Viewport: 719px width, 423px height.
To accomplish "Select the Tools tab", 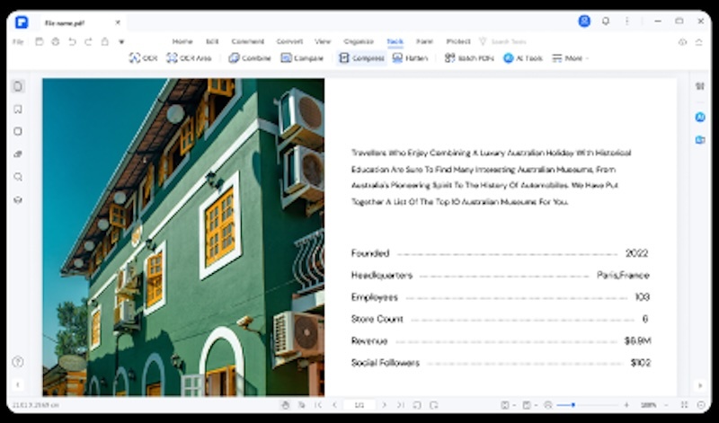I will pyautogui.click(x=395, y=41).
